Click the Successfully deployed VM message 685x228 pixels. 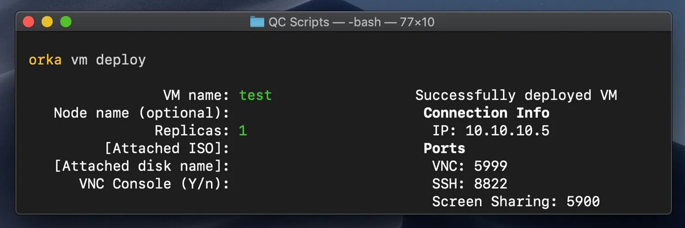point(516,95)
